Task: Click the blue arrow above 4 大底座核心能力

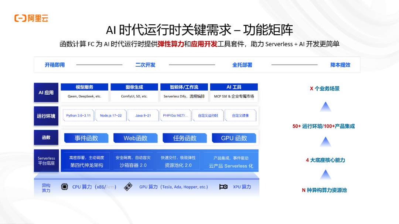Action: (325, 141)
